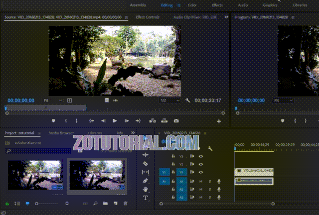Screen dimensions: 319x215
Task: Toggle A2 track targeting
Action: [181, 189]
